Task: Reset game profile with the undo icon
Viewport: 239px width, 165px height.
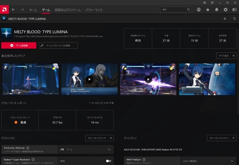Action: 235,19
